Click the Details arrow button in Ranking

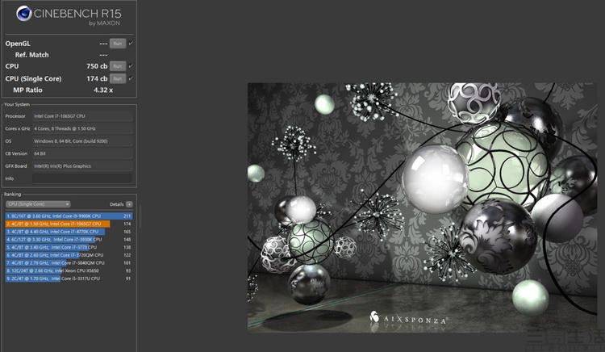point(129,204)
